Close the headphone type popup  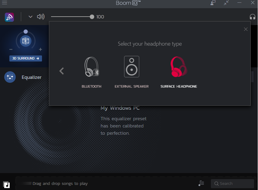[246, 29]
